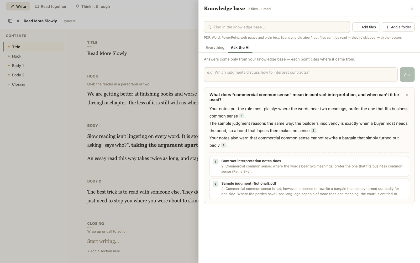Image resolution: width=420 pixels, height=263 pixels.
Task: Click the plus icon on Add files
Action: pos(358,27)
